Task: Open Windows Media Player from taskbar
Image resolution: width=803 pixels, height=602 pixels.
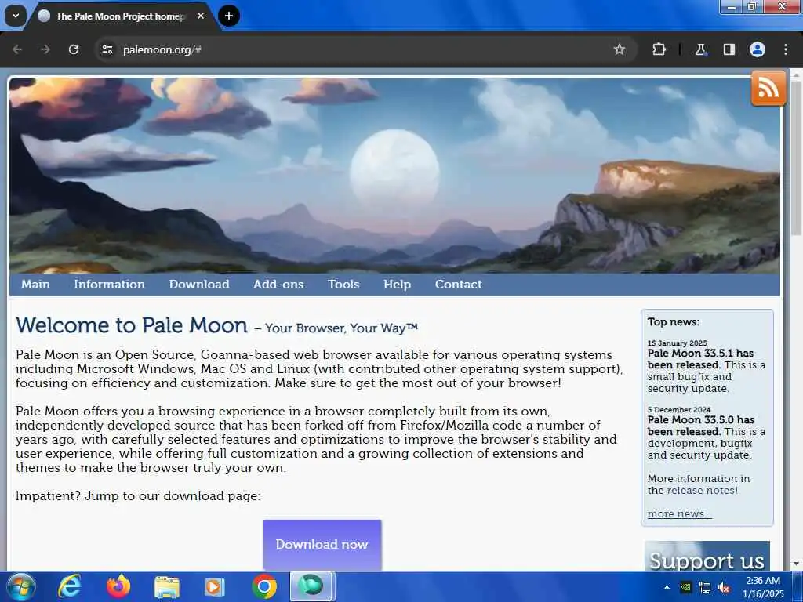Action: tap(215, 586)
